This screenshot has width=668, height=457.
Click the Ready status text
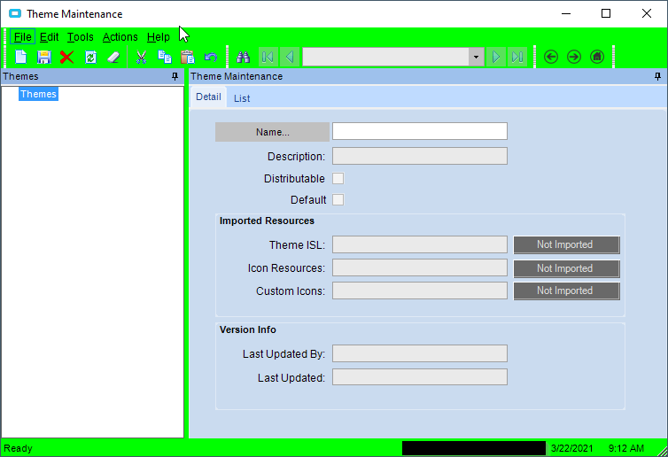[18, 448]
